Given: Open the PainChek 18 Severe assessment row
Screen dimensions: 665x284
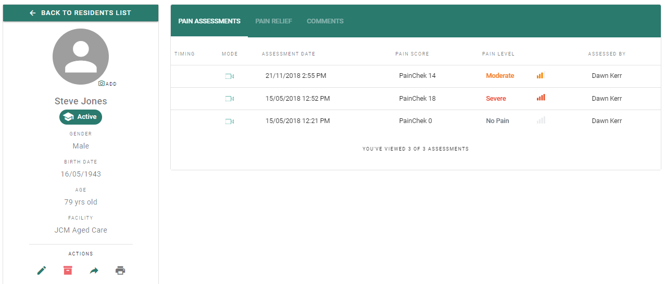Looking at the screenshot, I should click(x=416, y=99).
